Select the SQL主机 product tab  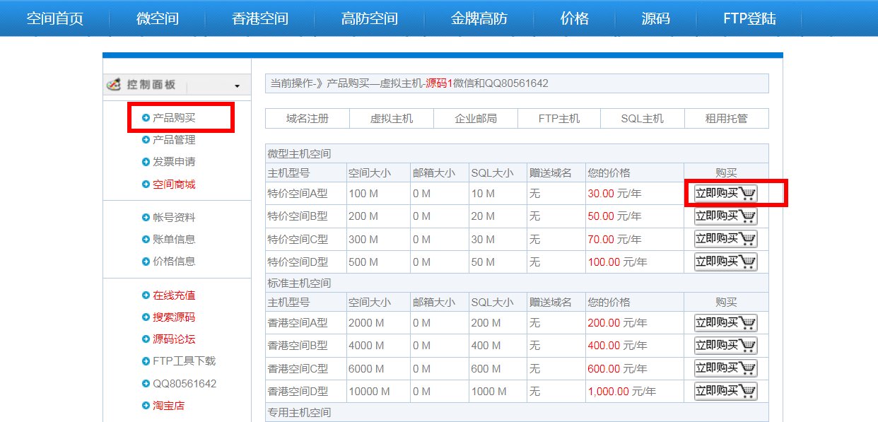point(642,119)
